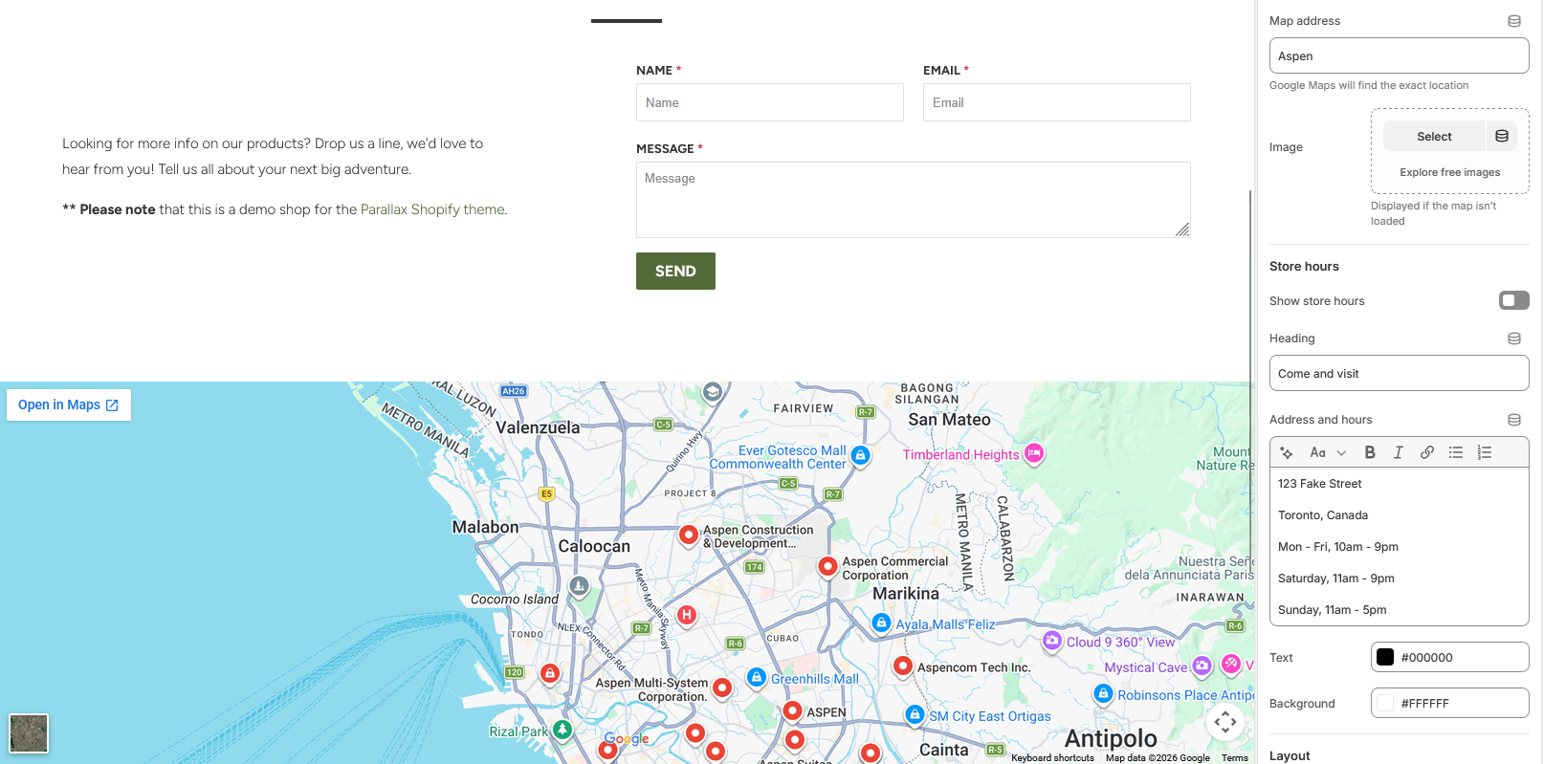Viewport: 1543px width, 764px height.
Task: Apply numbered list formatting
Action: 1485,452
